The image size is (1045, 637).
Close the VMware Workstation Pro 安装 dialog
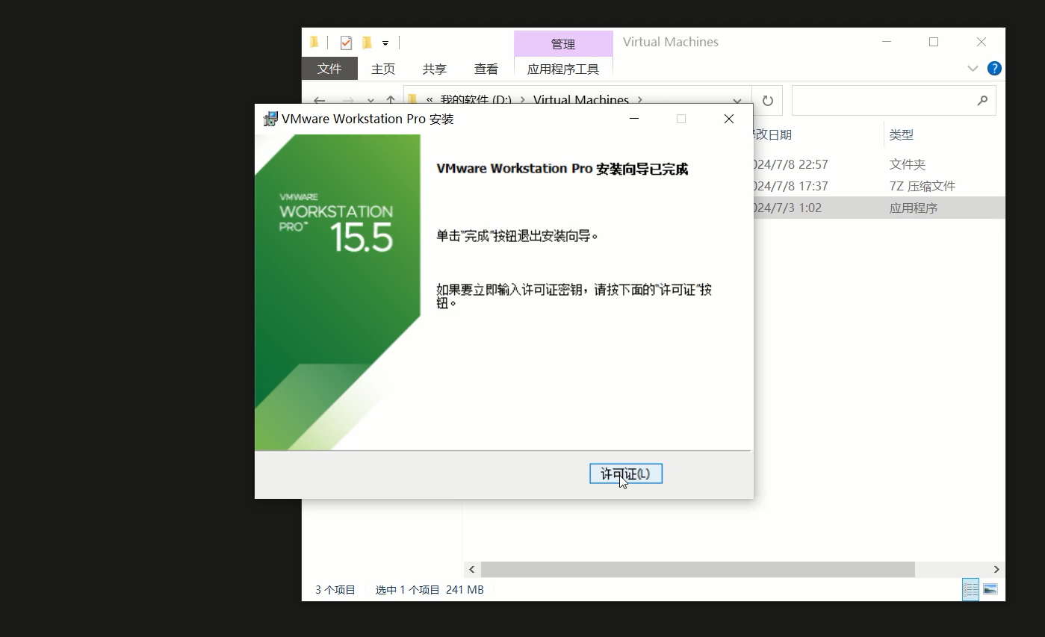pyautogui.click(x=729, y=119)
